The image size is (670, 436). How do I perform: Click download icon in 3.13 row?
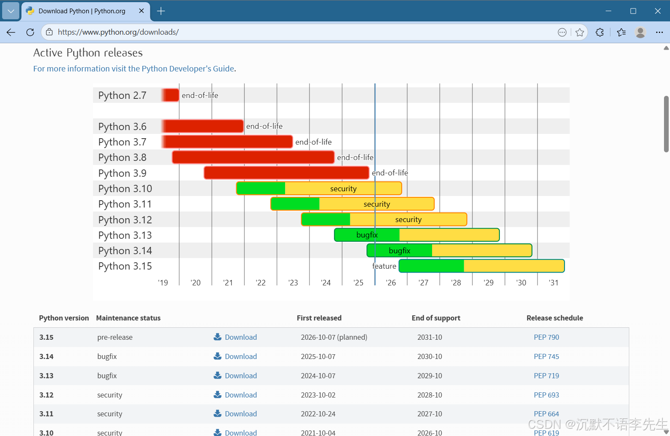(x=218, y=375)
